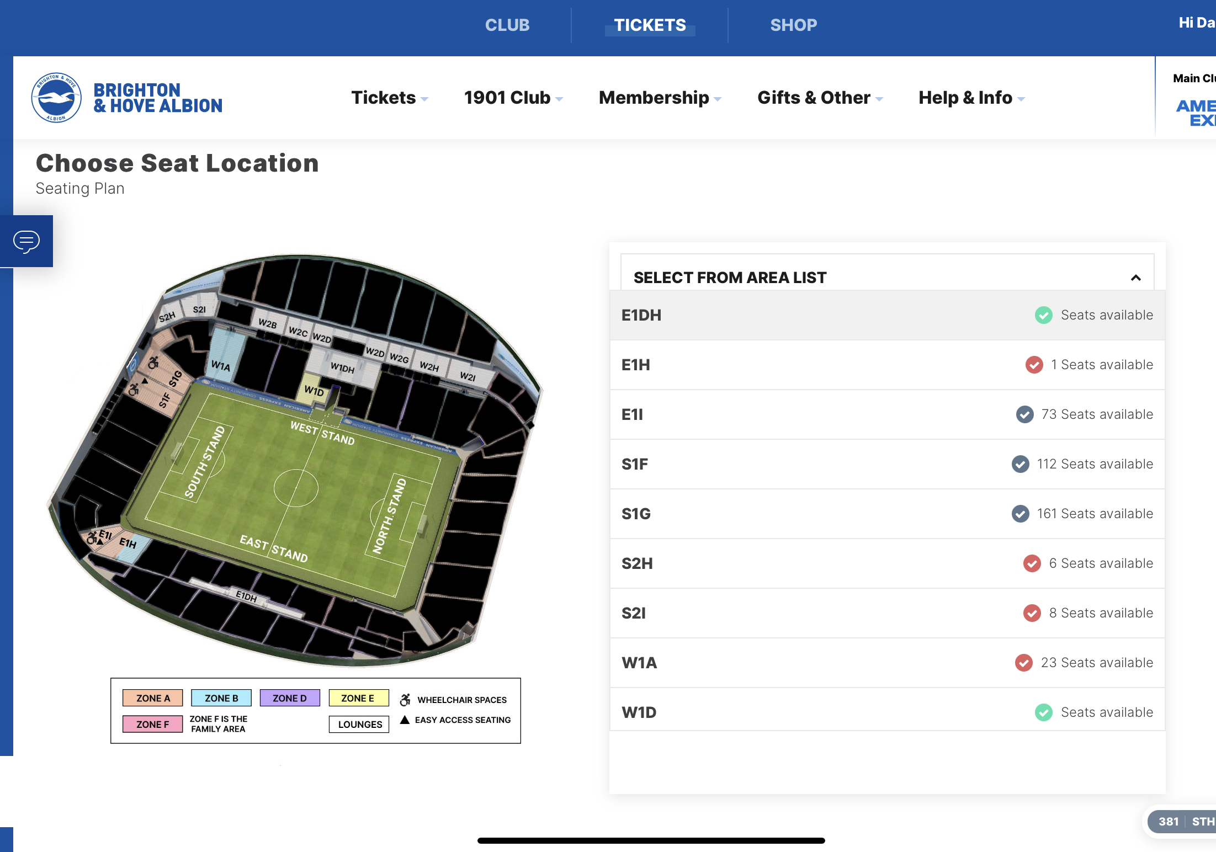Click the red check icon for E1H

coord(1034,365)
